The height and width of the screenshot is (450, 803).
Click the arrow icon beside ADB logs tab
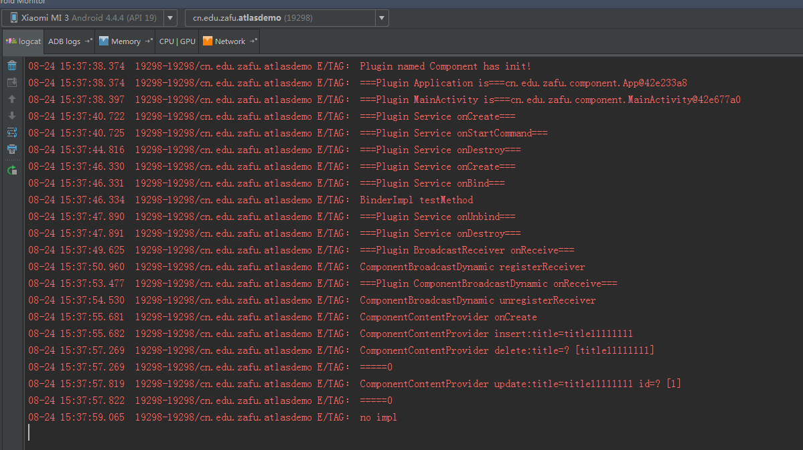[88, 41]
